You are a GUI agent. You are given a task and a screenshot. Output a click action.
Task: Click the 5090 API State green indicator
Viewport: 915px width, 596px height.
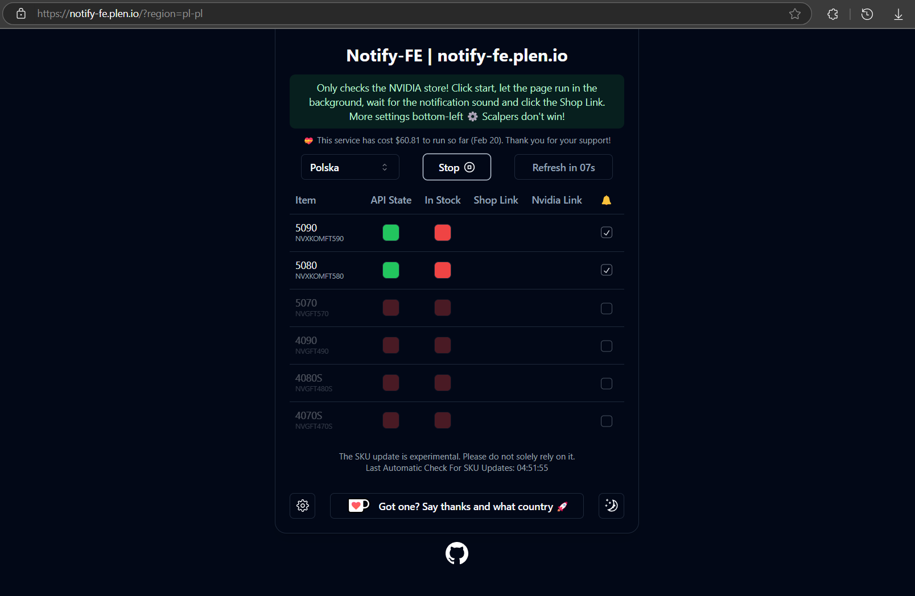pos(391,233)
